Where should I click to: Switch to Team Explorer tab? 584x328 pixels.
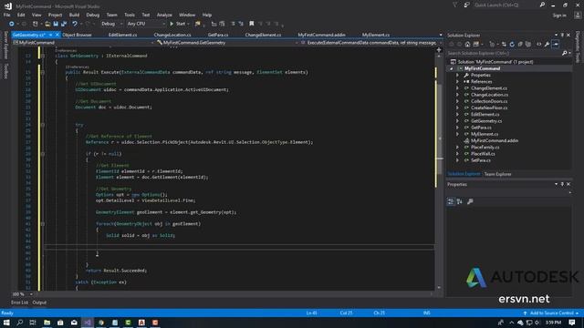point(497,174)
